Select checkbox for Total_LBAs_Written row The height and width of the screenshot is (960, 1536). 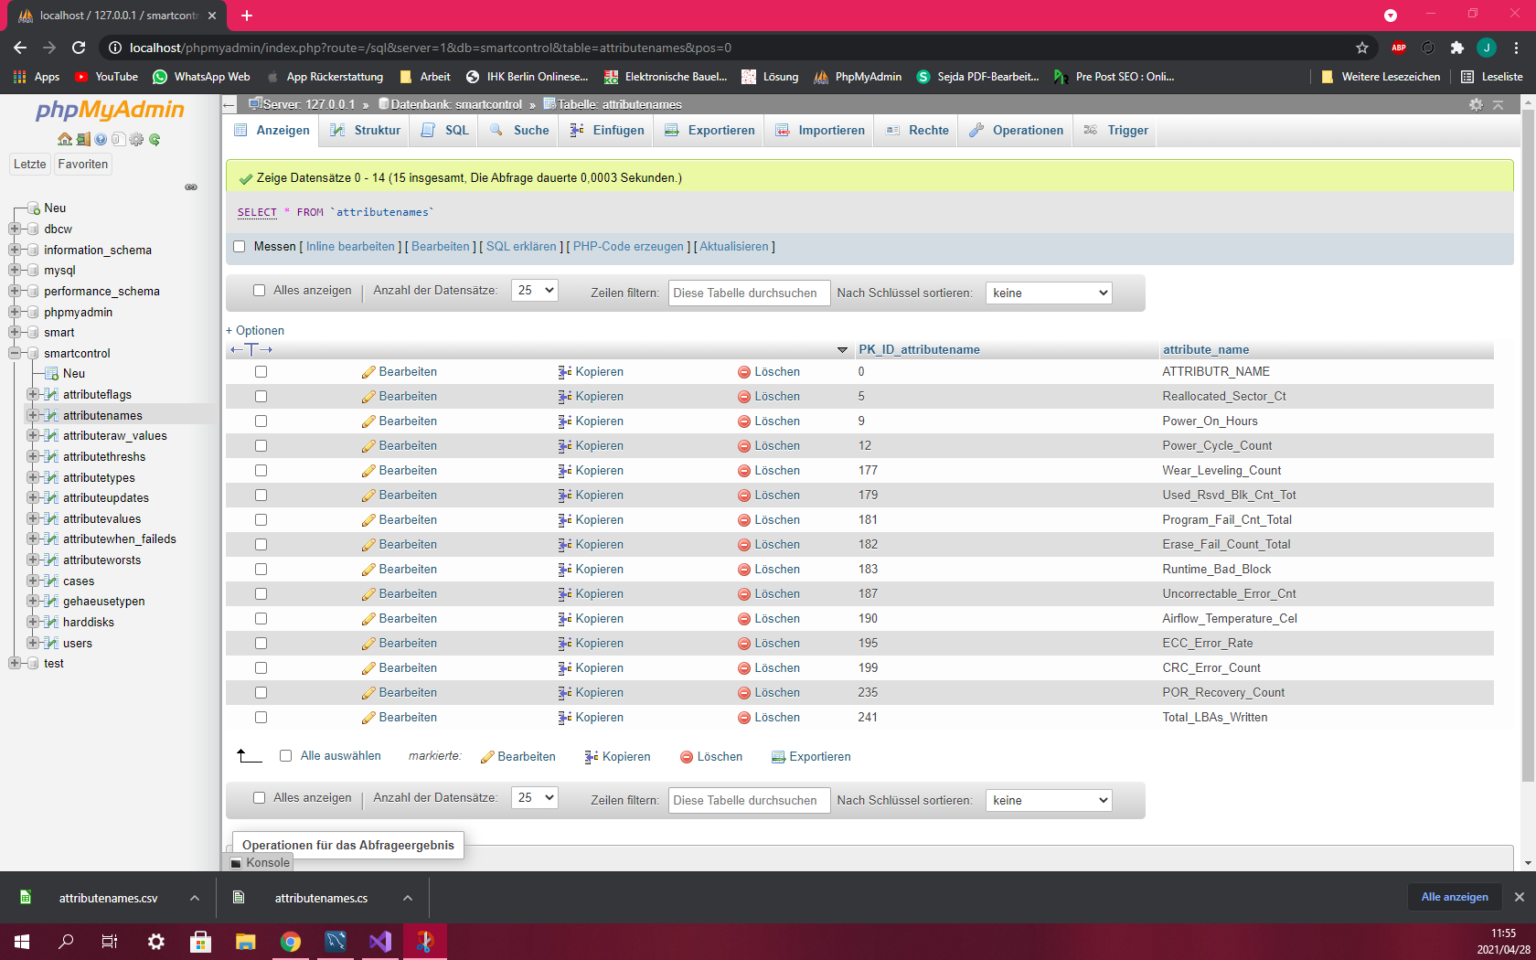(x=261, y=718)
